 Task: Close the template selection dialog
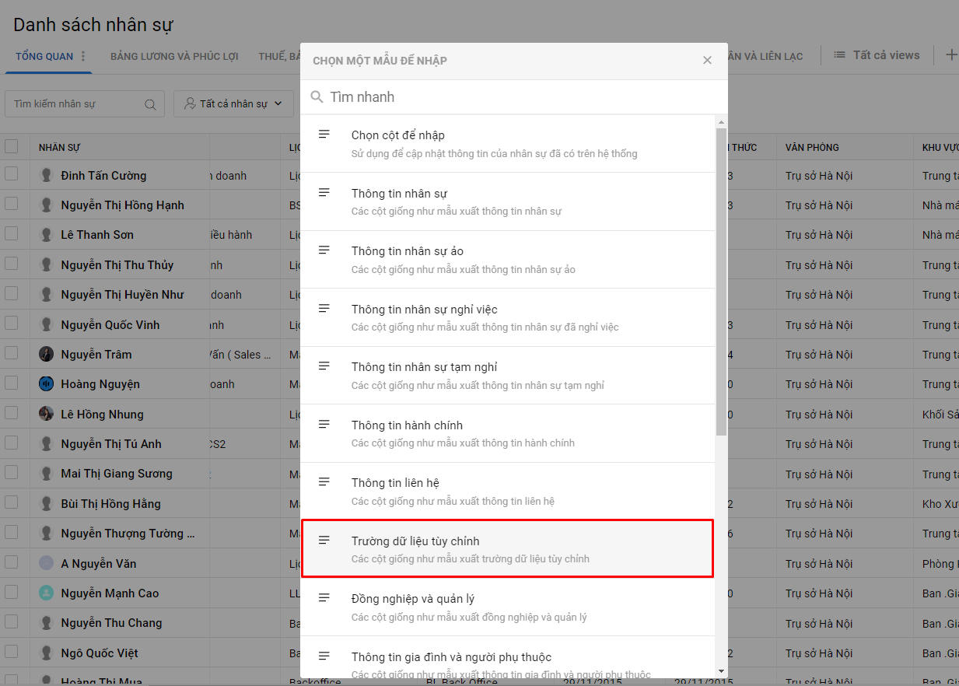[707, 60]
